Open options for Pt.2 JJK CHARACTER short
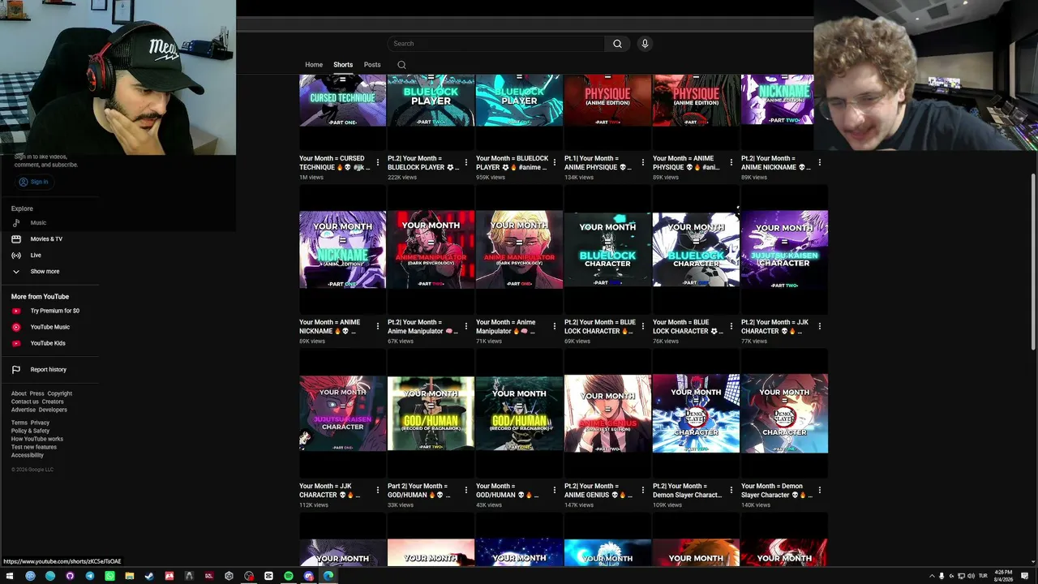 (x=820, y=327)
